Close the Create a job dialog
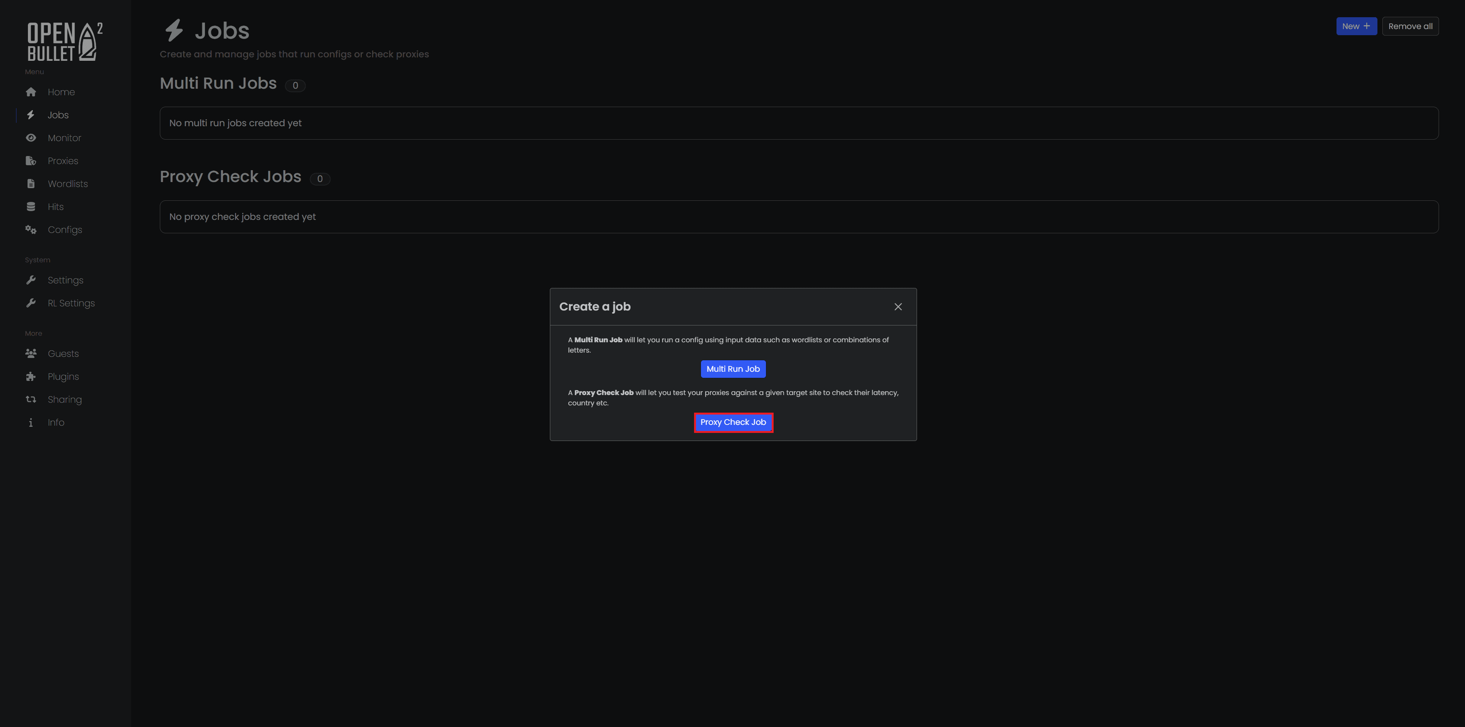Screen dimensions: 1465x727 click(898, 307)
